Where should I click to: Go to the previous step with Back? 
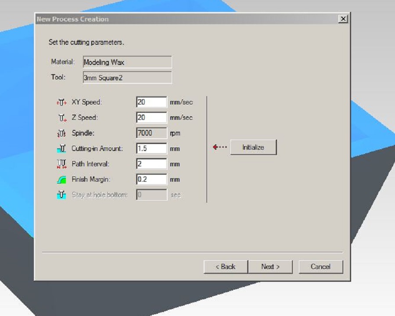[x=226, y=266]
